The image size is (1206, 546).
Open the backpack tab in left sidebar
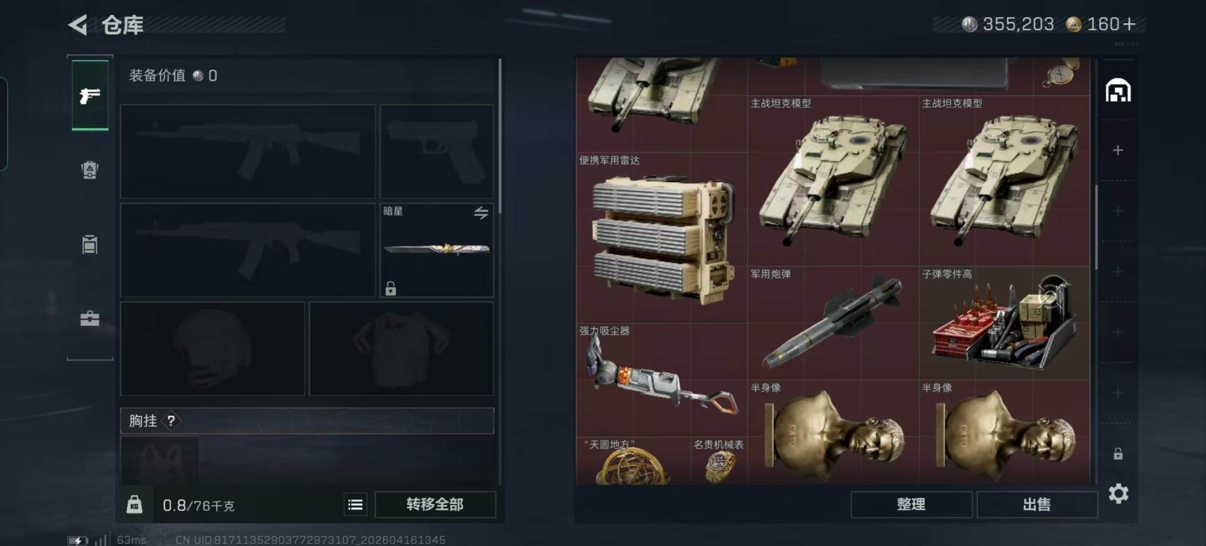point(90,169)
